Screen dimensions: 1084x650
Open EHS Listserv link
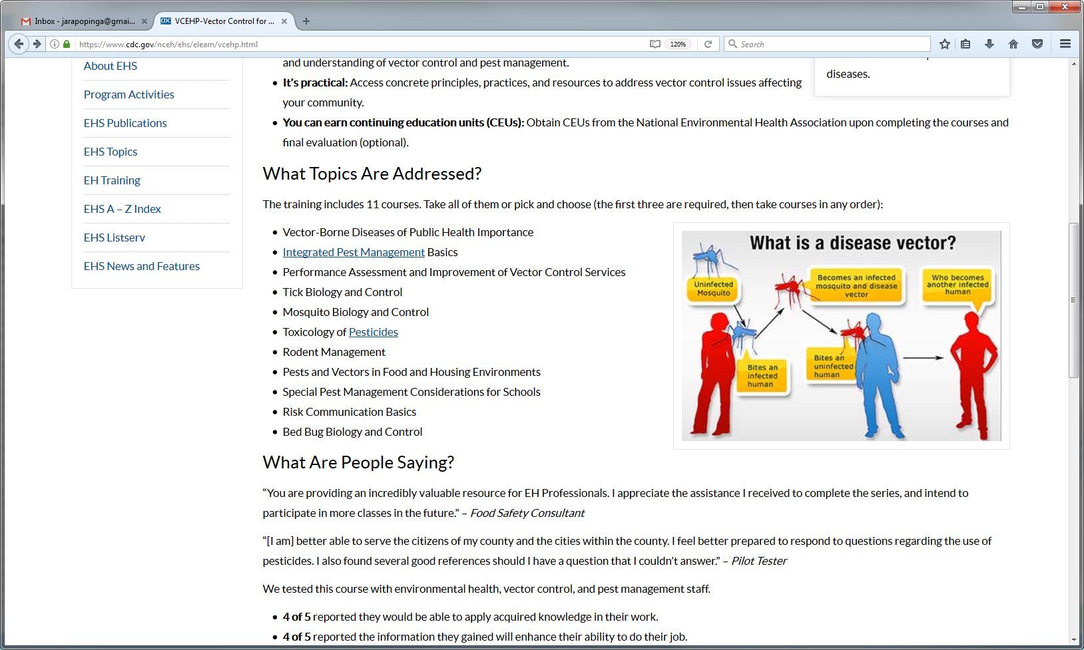point(115,238)
